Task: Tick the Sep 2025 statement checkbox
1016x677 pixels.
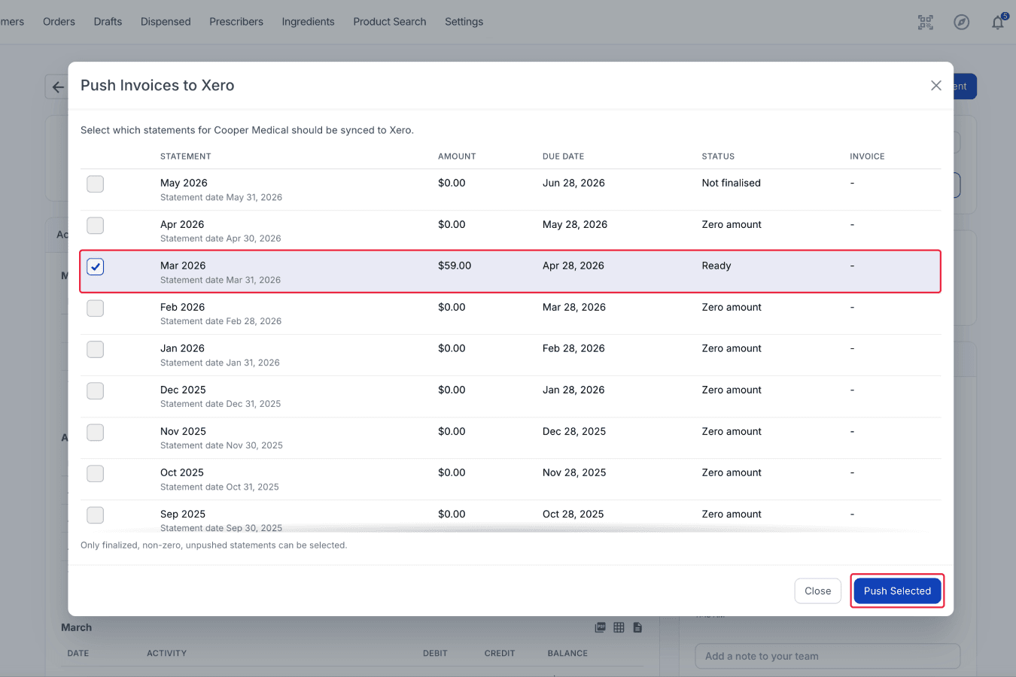Action: [95, 515]
